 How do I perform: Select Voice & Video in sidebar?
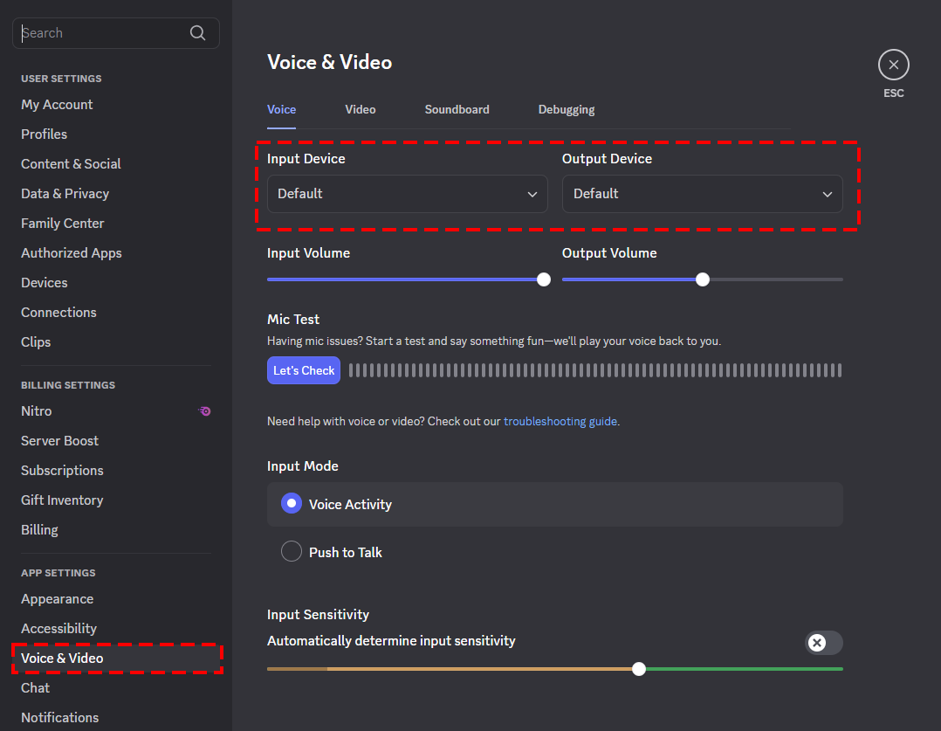pyautogui.click(x=116, y=659)
